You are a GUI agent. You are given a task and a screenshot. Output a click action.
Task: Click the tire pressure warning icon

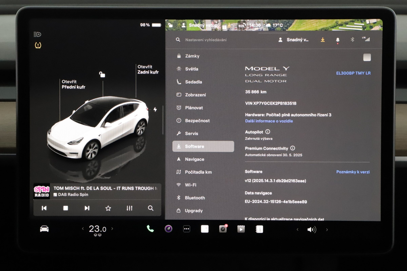[x=38, y=45]
